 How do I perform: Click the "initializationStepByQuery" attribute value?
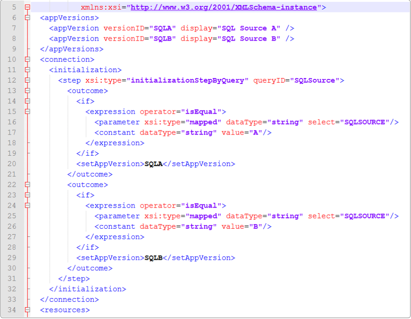coord(189,80)
